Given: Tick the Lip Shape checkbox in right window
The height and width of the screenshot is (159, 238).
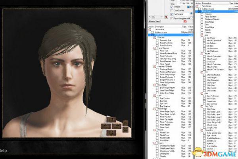Looking at the screenshot, I should 204,38.
